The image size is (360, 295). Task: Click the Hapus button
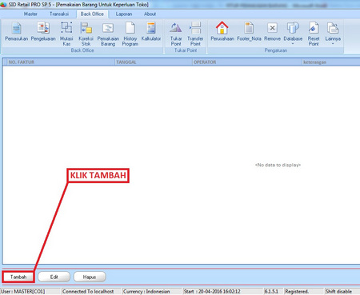pyautogui.click(x=90, y=277)
